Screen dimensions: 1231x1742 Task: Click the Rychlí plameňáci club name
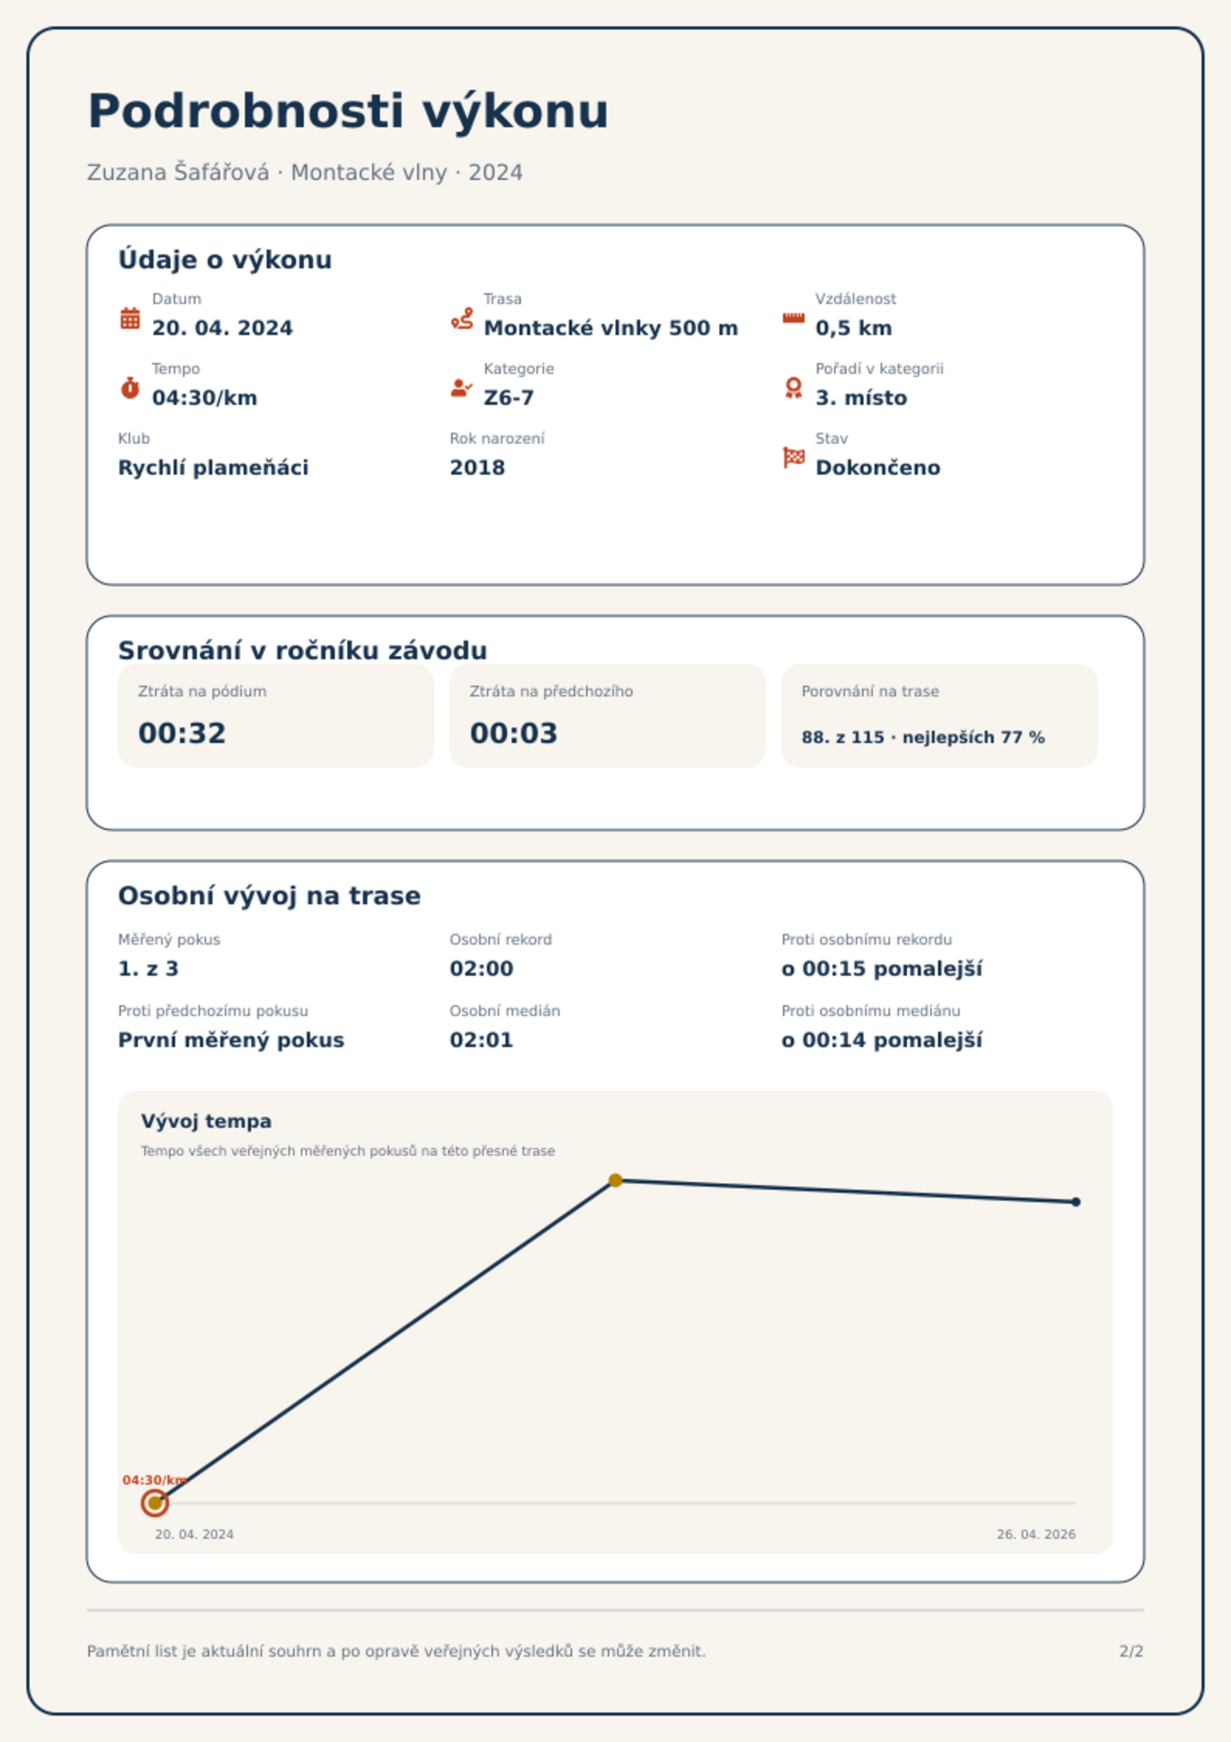click(x=213, y=468)
